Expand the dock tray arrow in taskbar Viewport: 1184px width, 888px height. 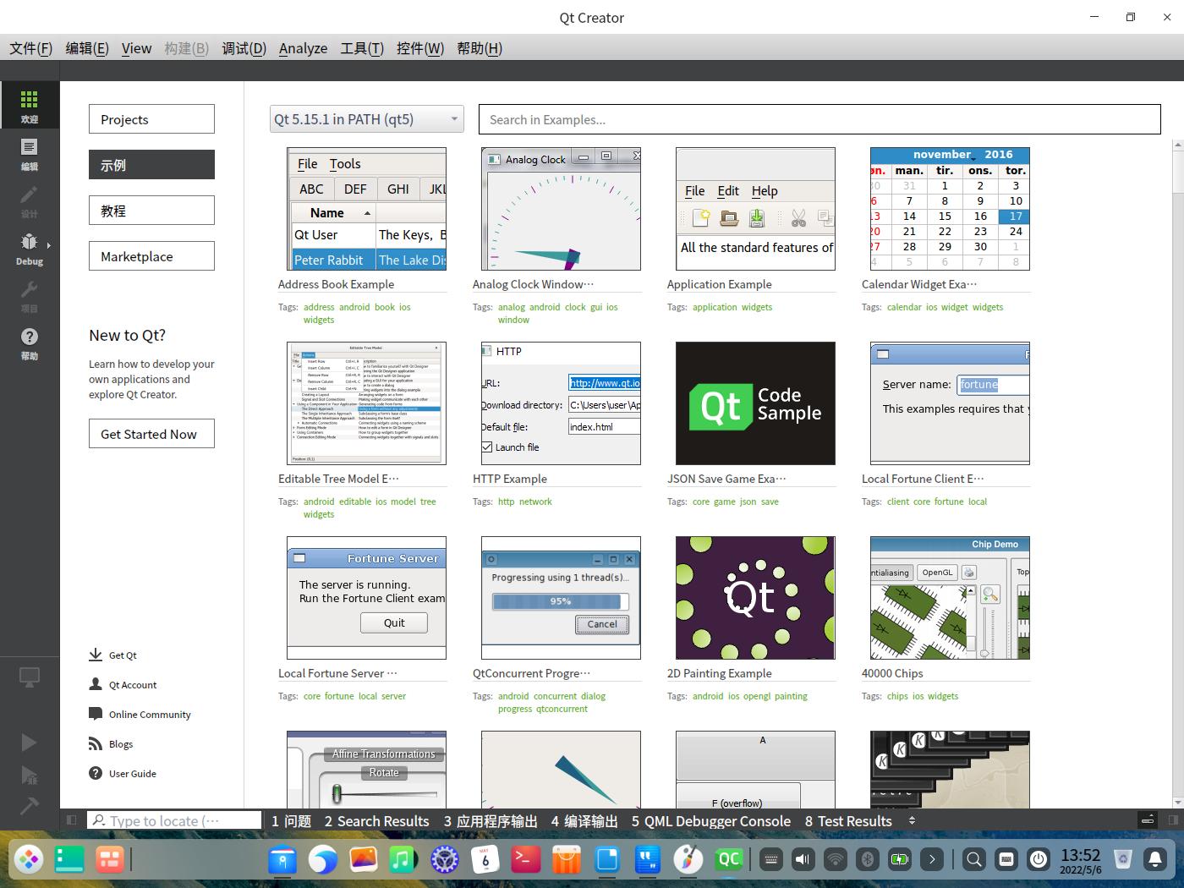click(932, 859)
